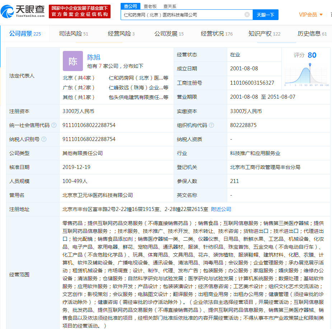The width and height of the screenshot is (332, 329).
Task: Click the score value 80
Action: pyautogui.click(x=312, y=55)
